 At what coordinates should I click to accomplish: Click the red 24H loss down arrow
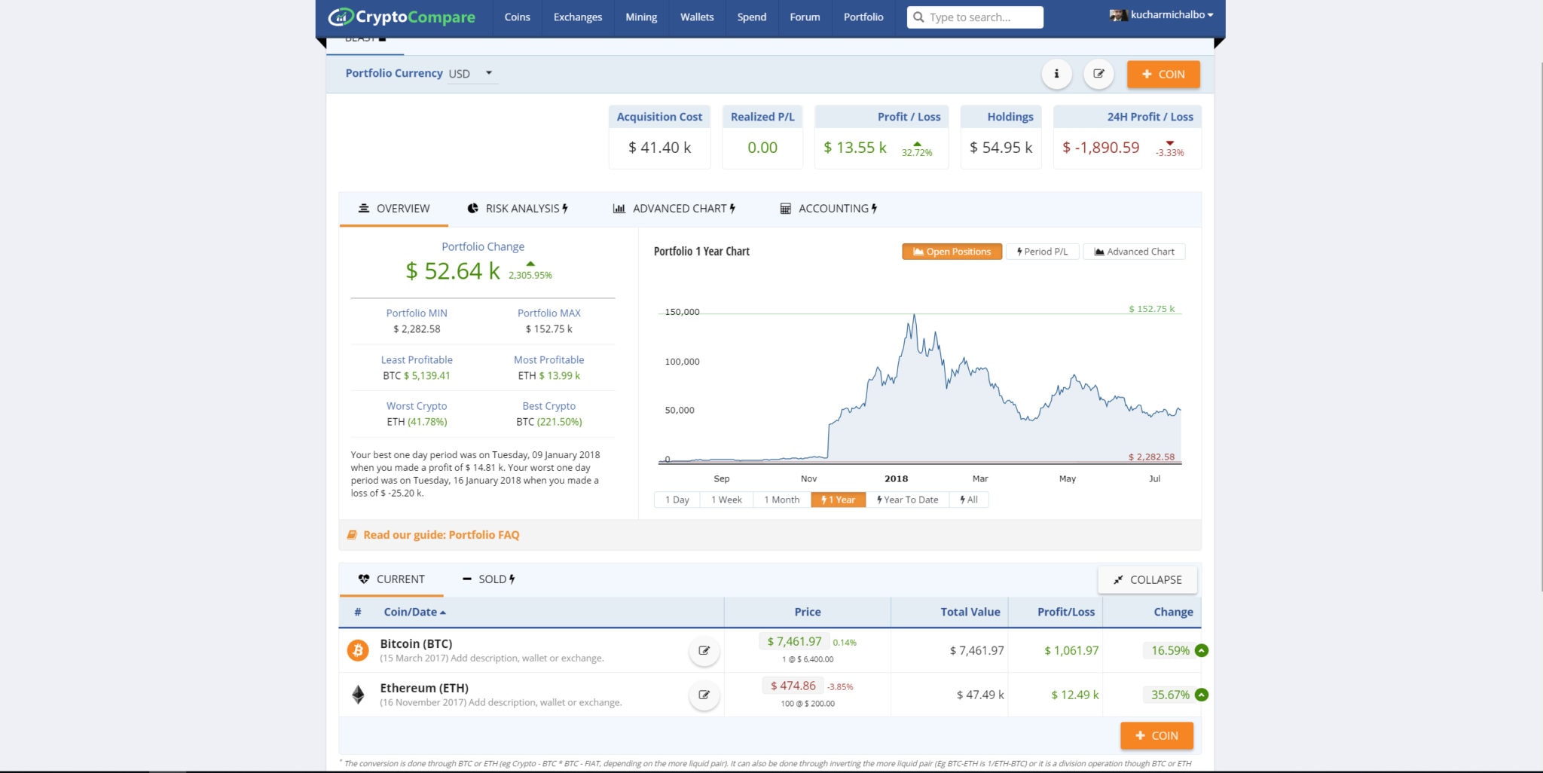tap(1169, 142)
